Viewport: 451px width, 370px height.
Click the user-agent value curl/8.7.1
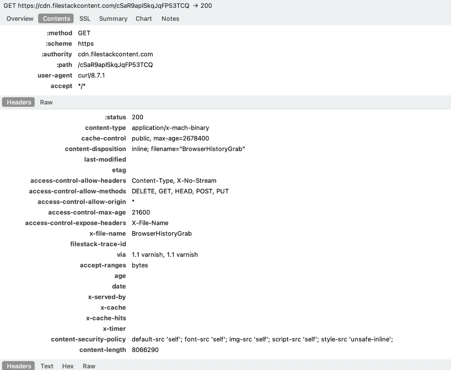click(x=91, y=75)
